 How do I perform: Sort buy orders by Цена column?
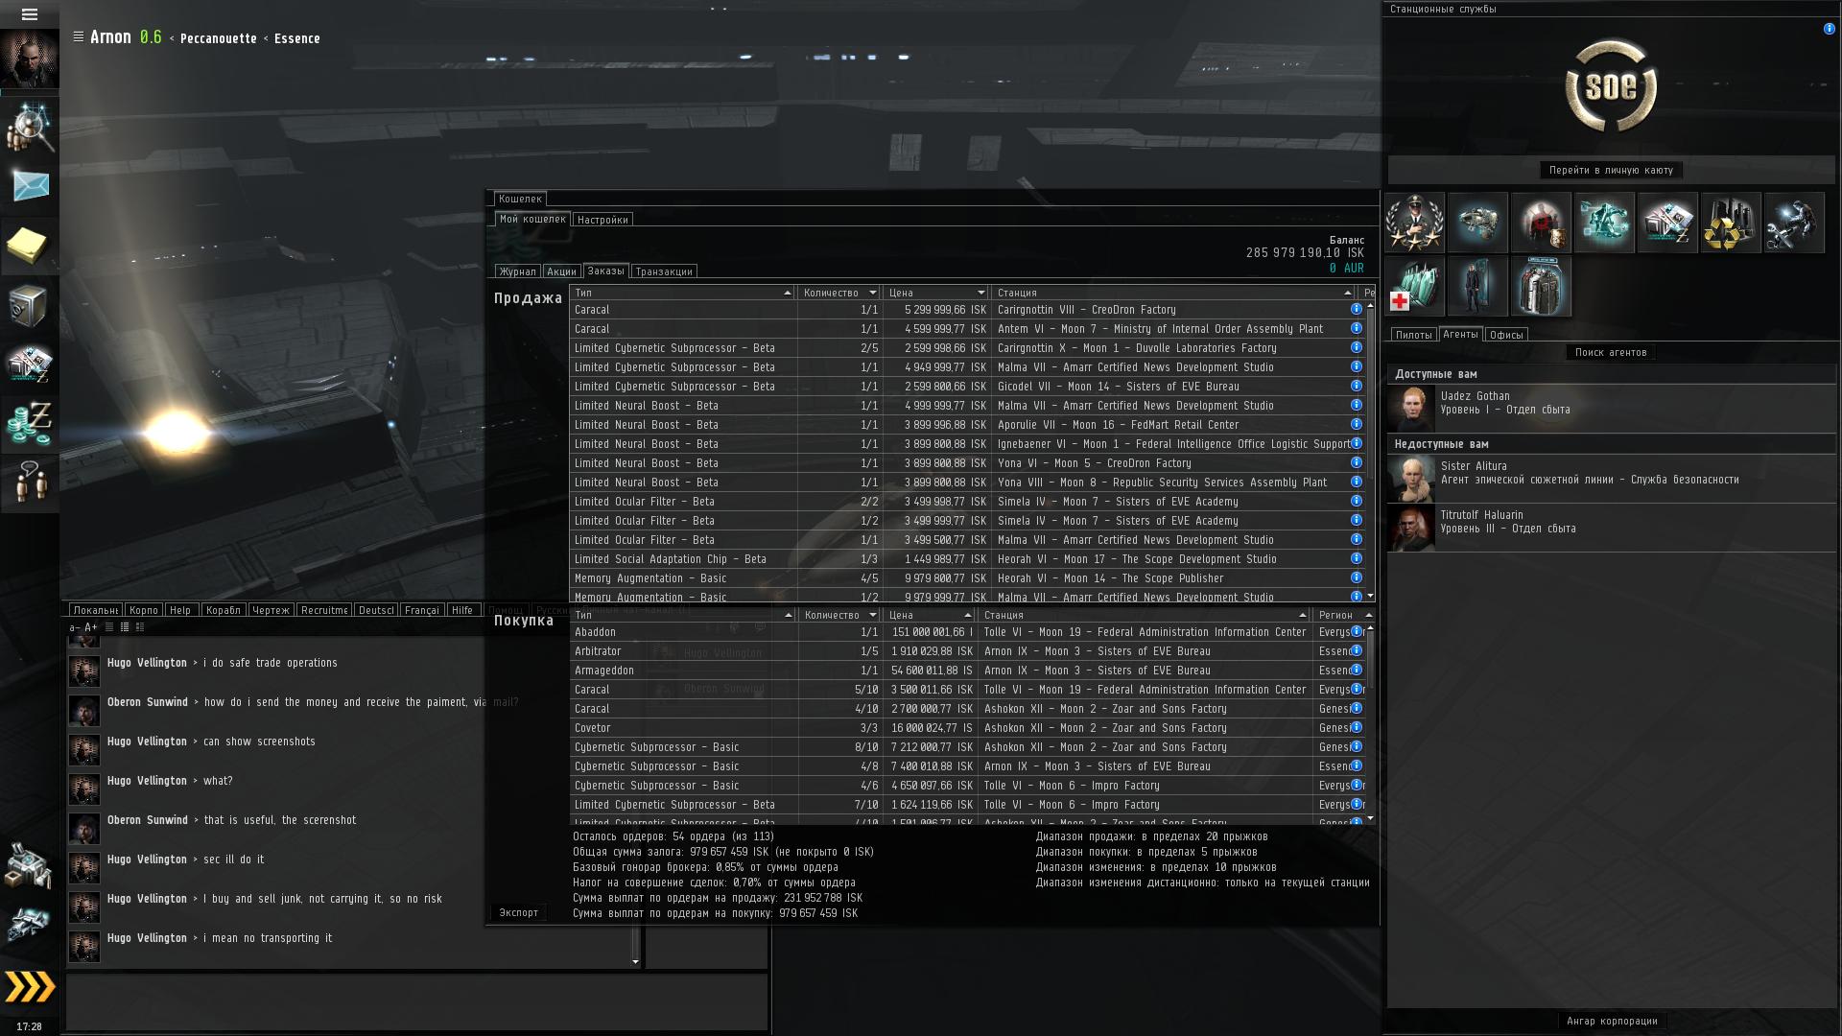tap(930, 615)
